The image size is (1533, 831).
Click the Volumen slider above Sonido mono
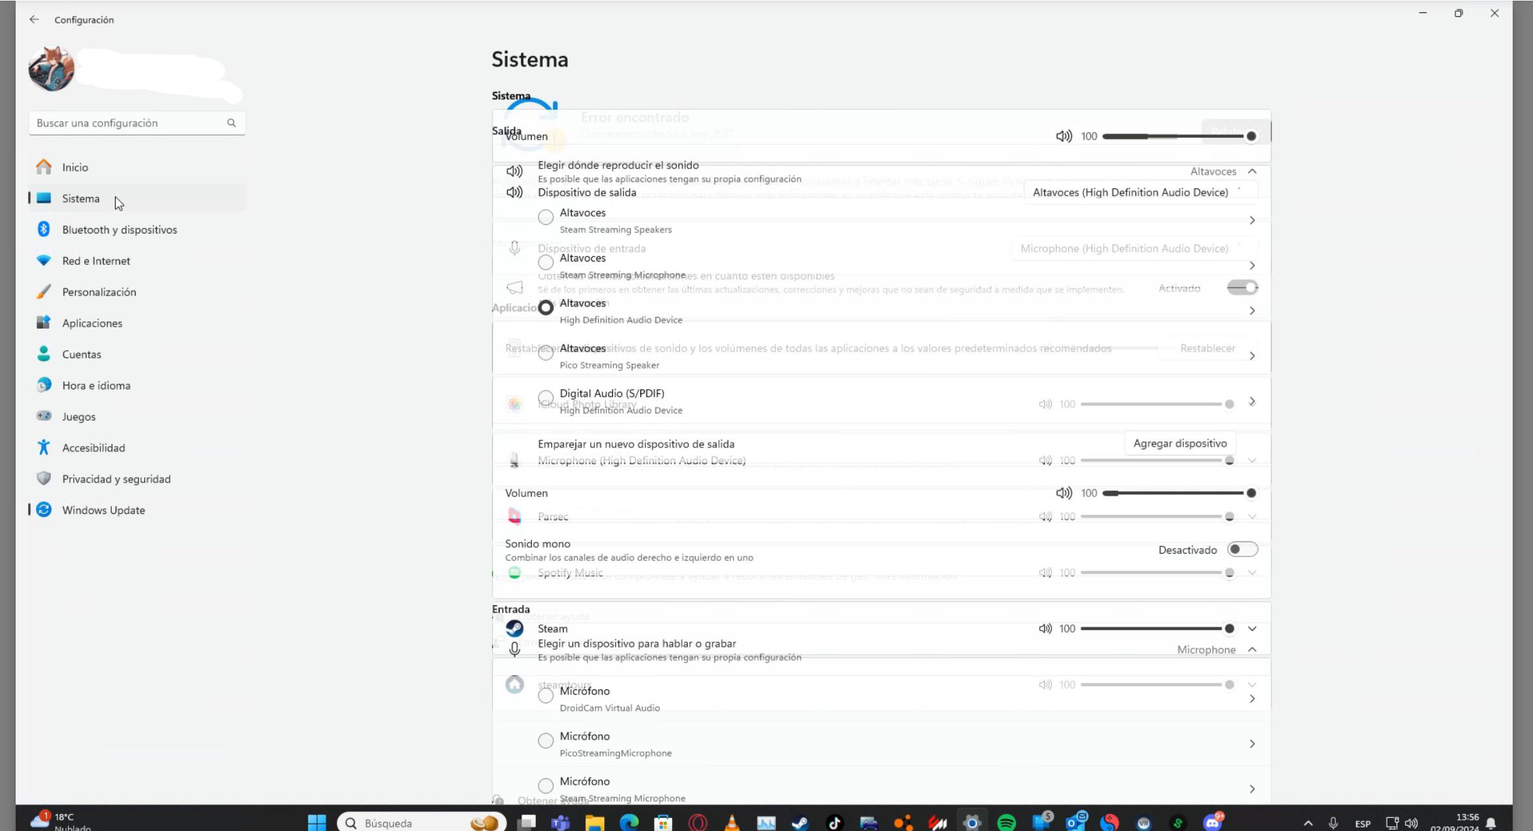(1179, 492)
